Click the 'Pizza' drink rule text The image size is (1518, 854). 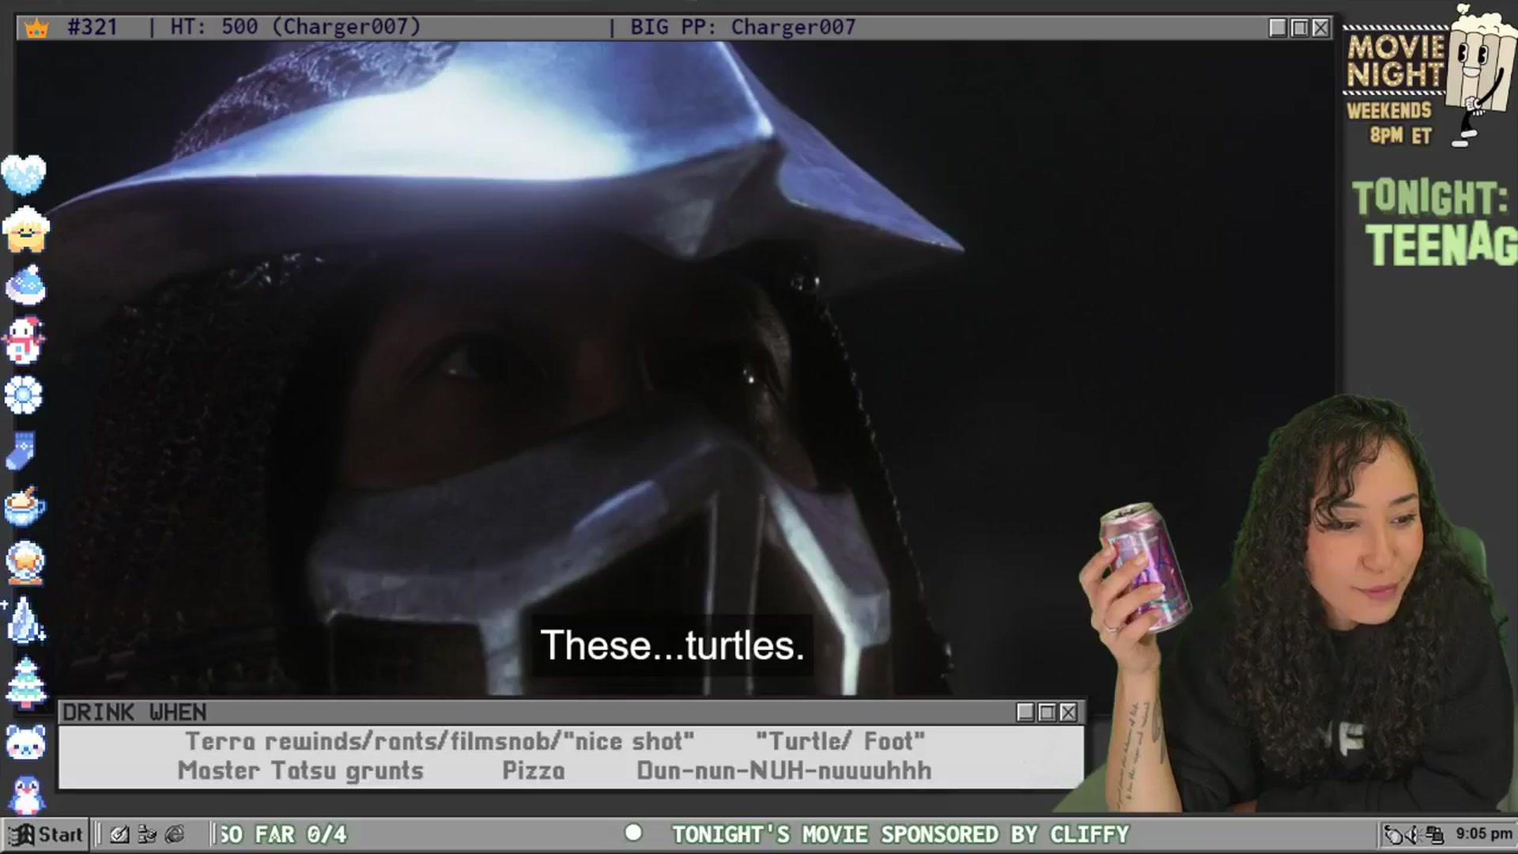pyautogui.click(x=534, y=770)
